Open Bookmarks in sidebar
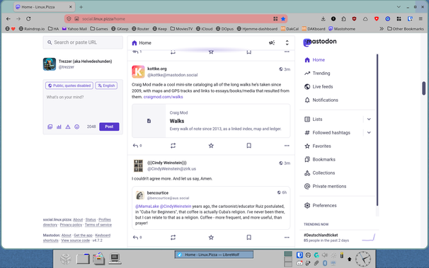This screenshot has width=429, height=268. click(x=319, y=160)
